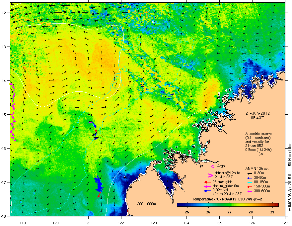Click the latitude axis label -18
Image resolution: width=292 pixels, height=226 pixels.
tap(4, 216)
